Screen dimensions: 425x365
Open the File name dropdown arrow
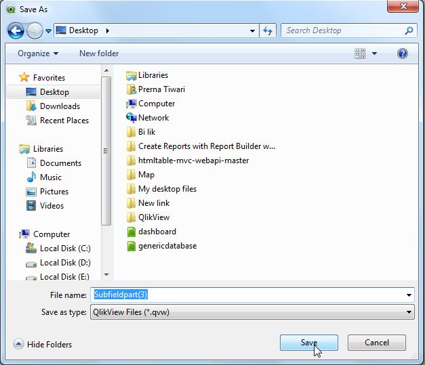click(409, 295)
